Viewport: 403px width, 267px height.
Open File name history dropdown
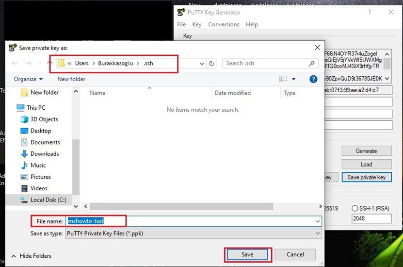pyautogui.click(x=318, y=221)
